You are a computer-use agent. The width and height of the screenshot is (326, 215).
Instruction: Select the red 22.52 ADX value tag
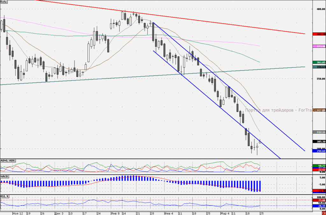319,170
